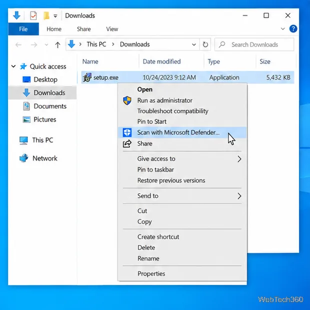The width and height of the screenshot is (310, 310).
Task: Click the UAC shield icon in context menu
Action: point(127,100)
